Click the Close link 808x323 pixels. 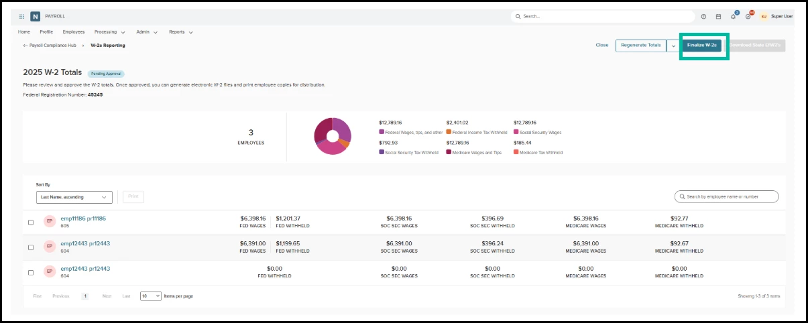coord(602,46)
